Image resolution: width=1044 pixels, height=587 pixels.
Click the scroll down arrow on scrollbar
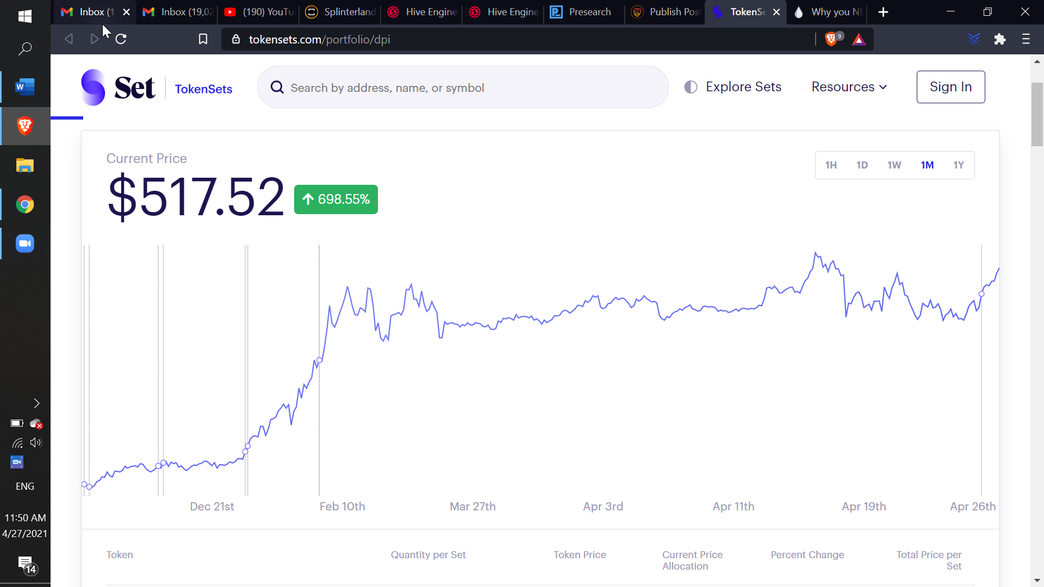[1037, 580]
